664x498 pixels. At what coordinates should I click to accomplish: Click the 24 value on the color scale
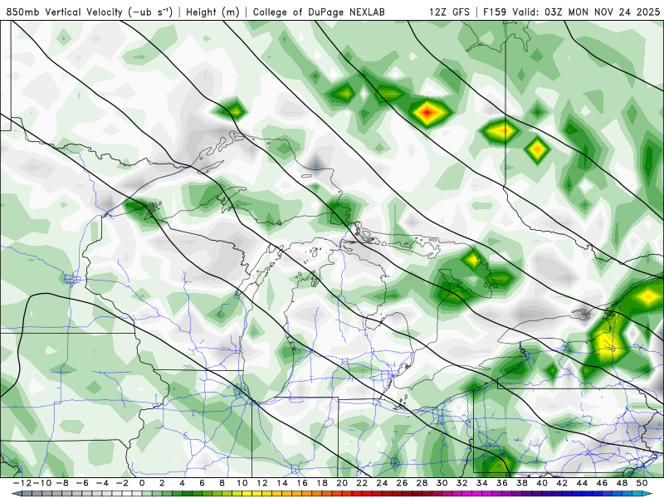tap(382, 483)
